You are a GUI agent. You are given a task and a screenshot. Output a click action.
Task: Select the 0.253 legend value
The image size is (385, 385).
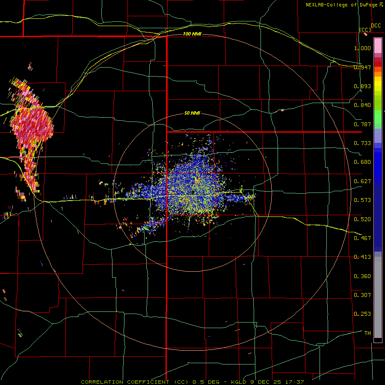point(362,314)
